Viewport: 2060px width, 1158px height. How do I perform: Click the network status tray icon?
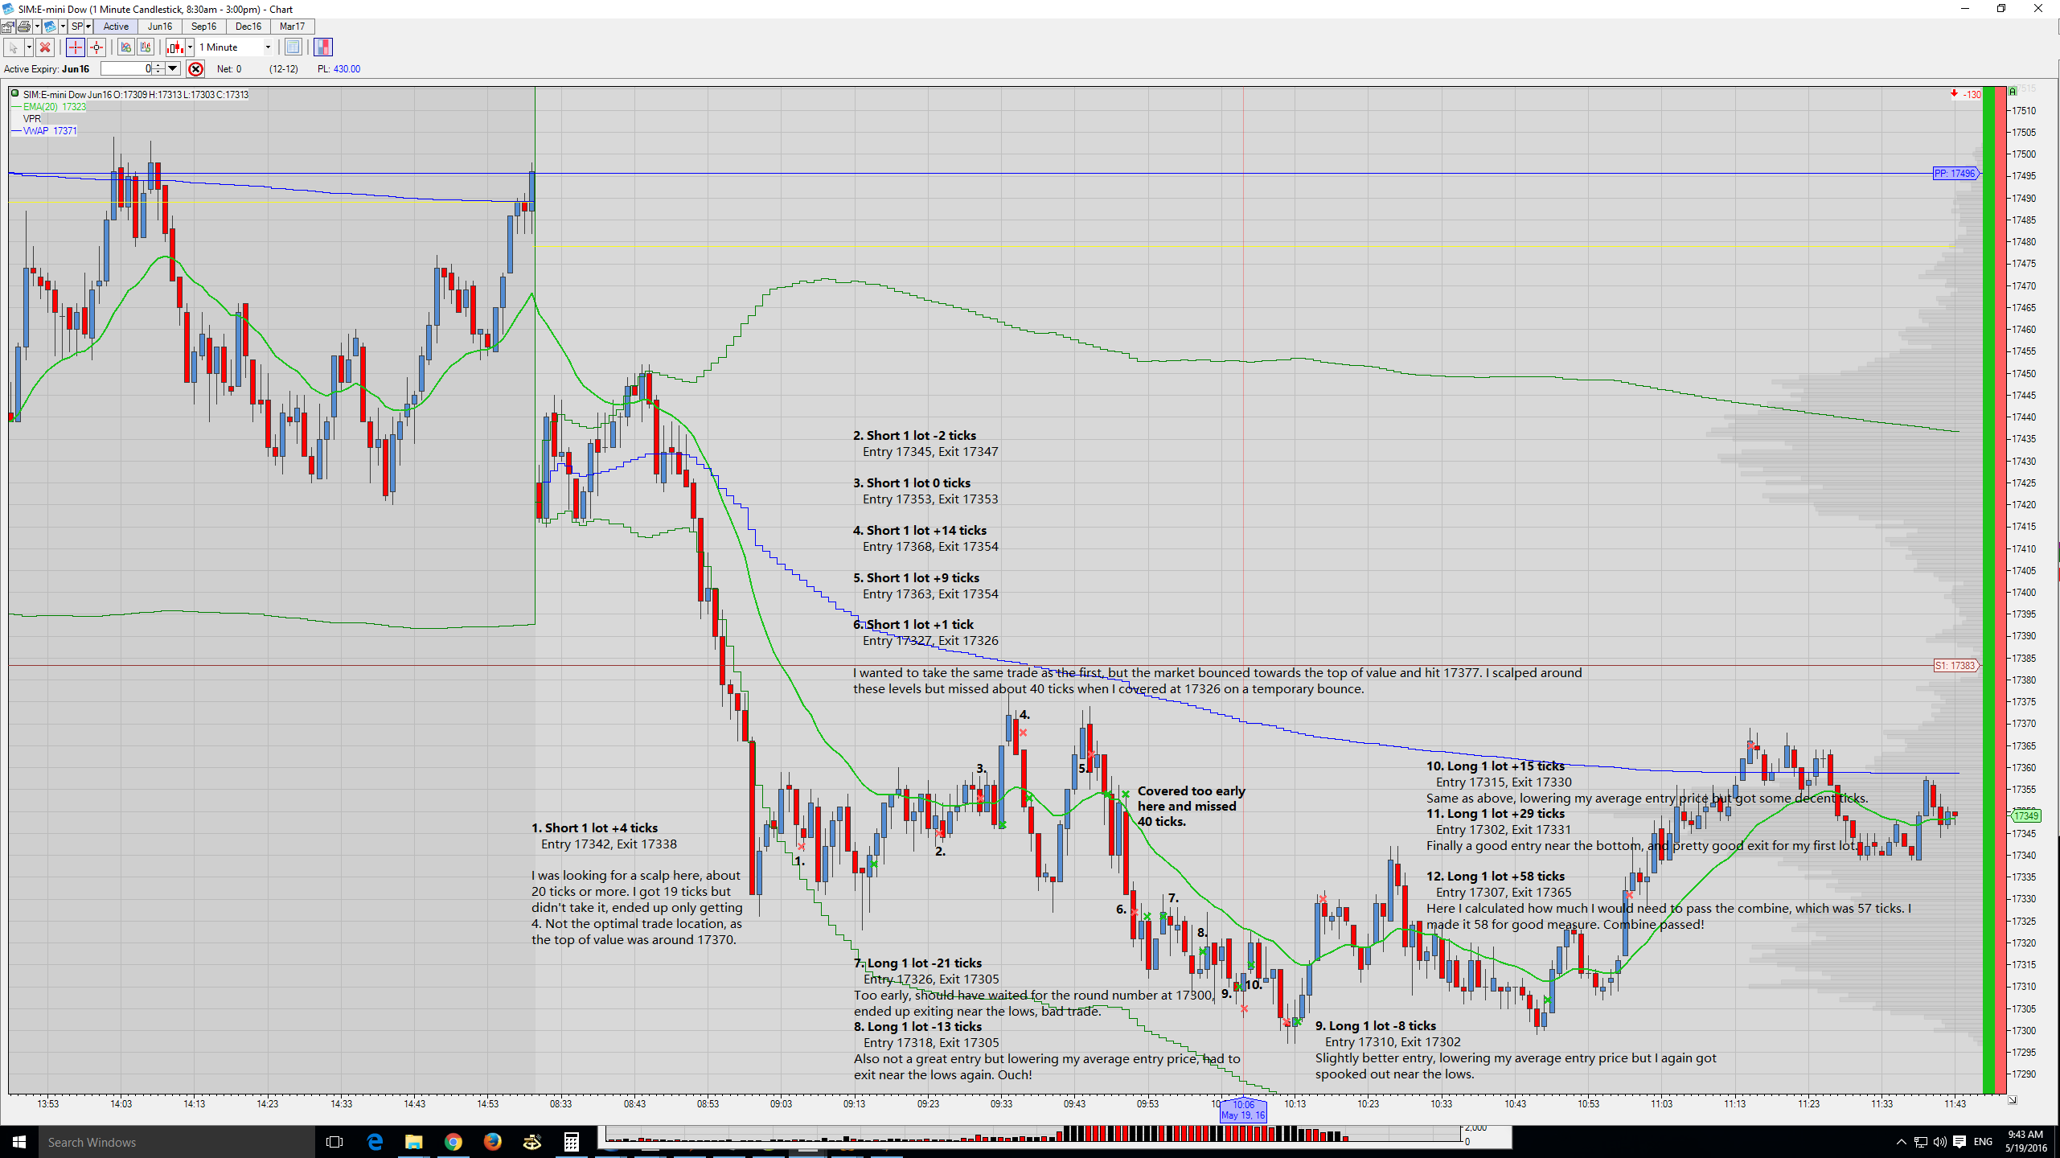[1920, 1142]
